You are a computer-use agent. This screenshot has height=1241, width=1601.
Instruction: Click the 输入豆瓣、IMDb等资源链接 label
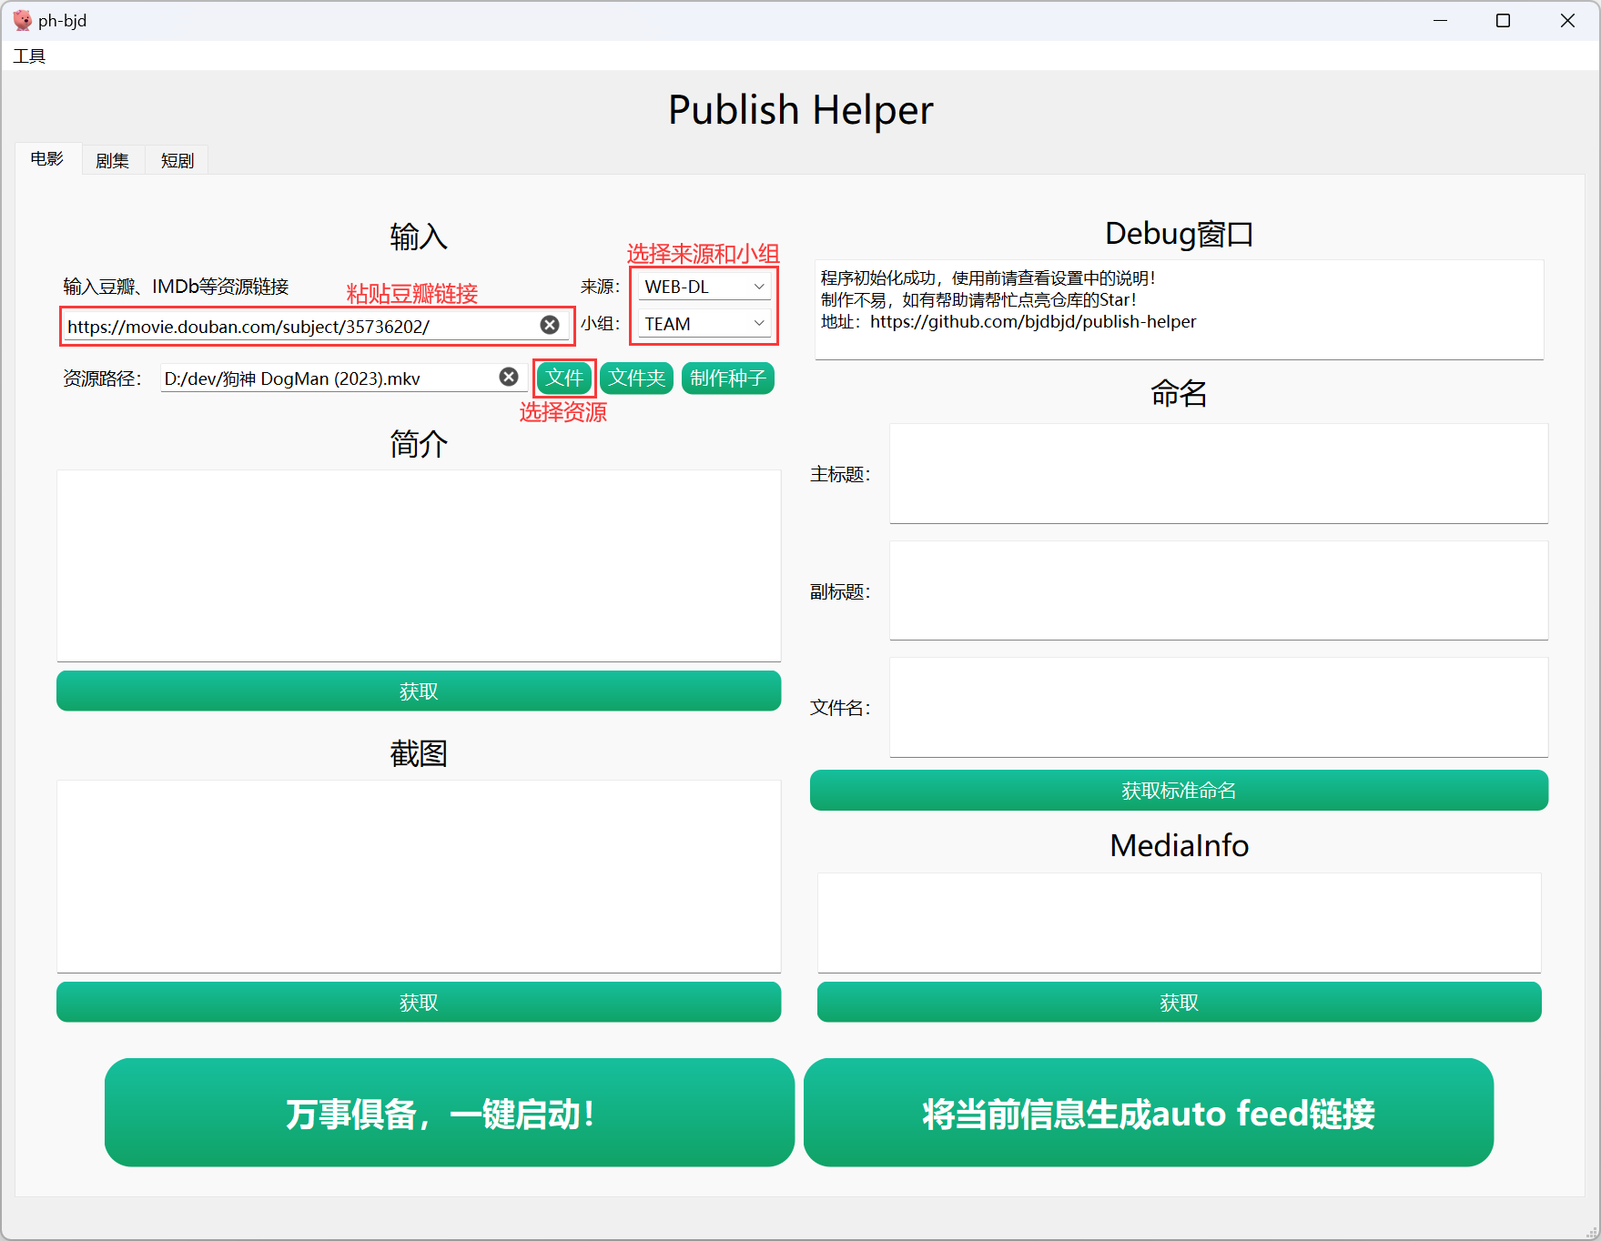[176, 287]
